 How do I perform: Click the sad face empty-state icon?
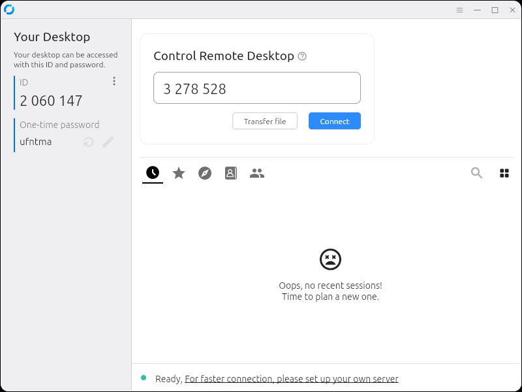click(330, 259)
